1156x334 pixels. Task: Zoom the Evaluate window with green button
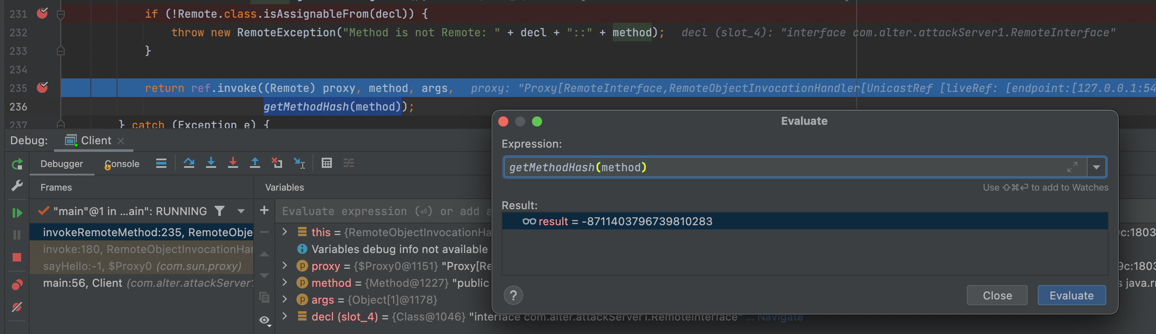pos(537,121)
